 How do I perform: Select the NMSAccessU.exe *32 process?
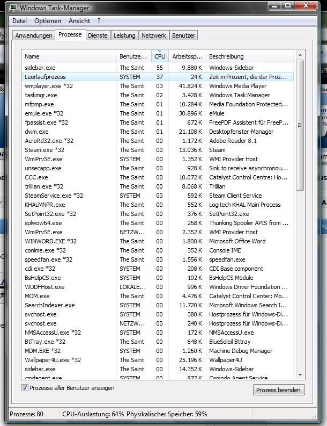(158, 333)
